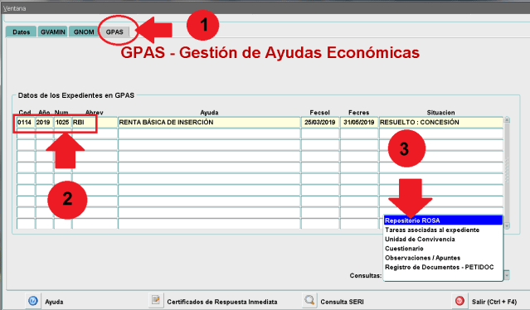Click scroll up arrow of expedientes table
This screenshot has width=530, height=310.
(507, 120)
